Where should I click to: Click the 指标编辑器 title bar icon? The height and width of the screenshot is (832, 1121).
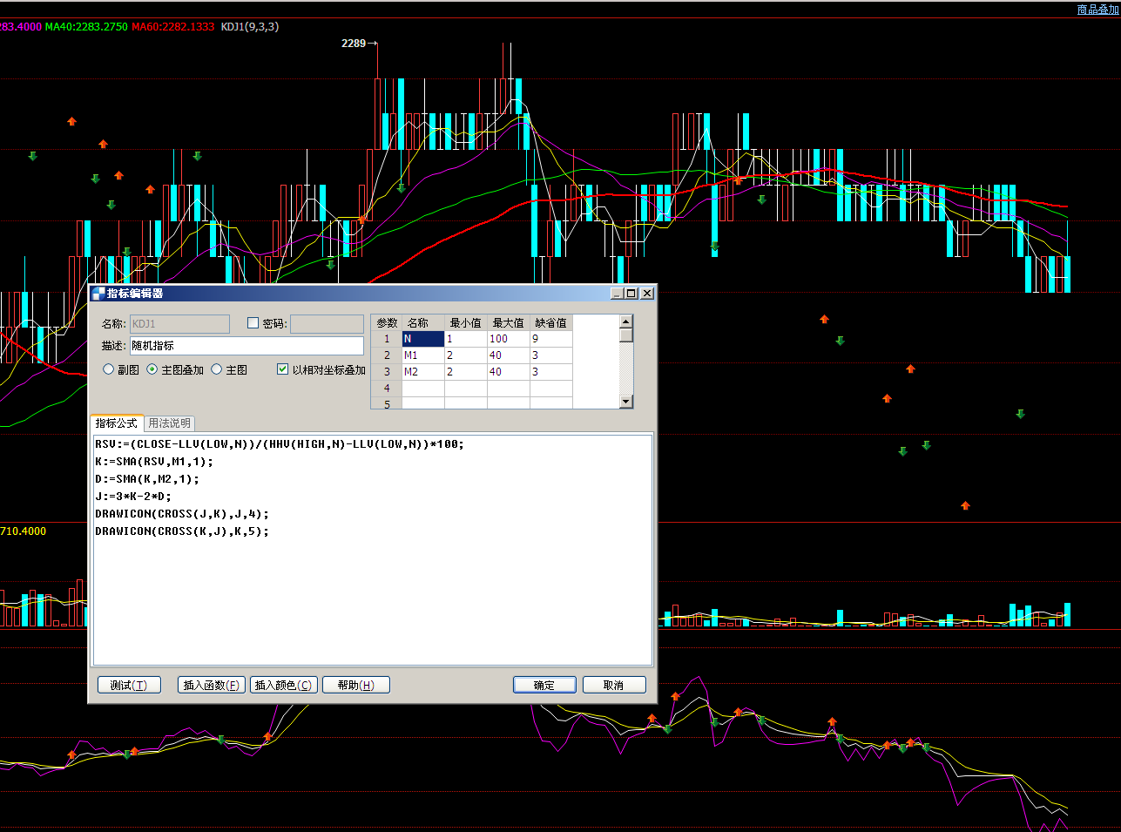98,294
